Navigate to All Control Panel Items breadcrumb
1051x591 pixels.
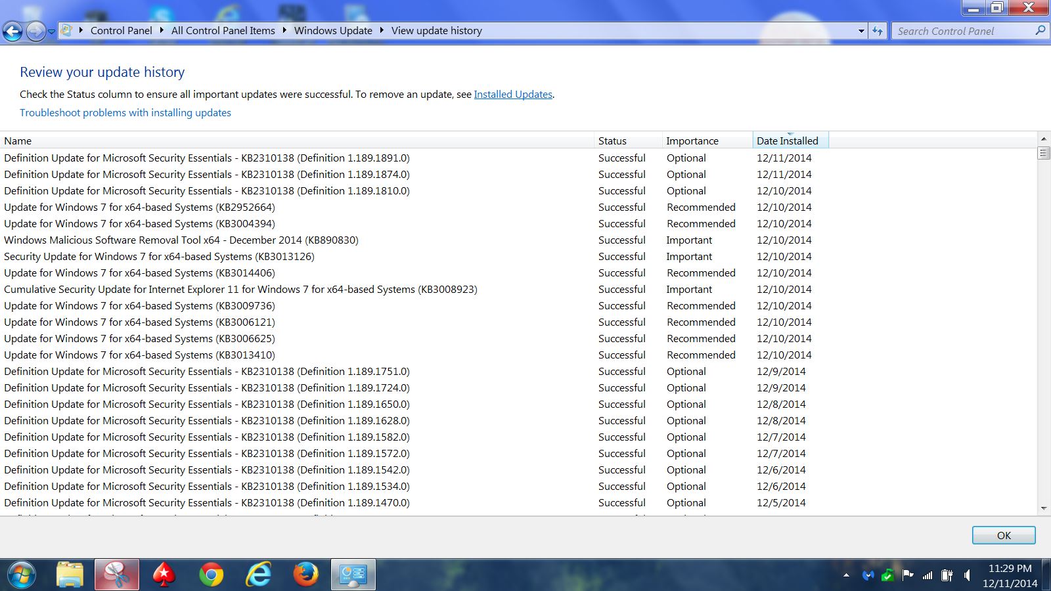tap(223, 30)
